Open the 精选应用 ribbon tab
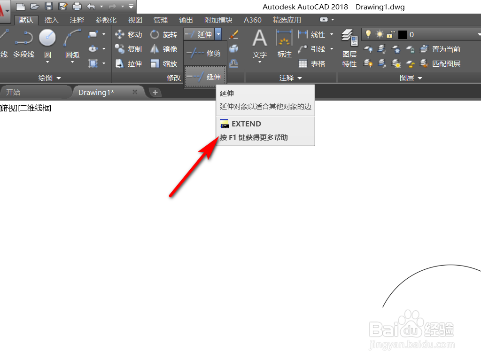481x361 pixels. tap(287, 20)
